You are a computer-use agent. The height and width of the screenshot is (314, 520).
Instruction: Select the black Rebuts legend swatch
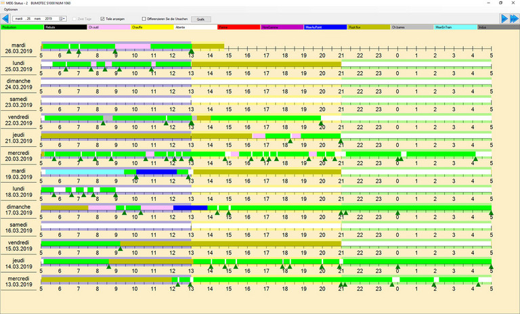point(65,27)
